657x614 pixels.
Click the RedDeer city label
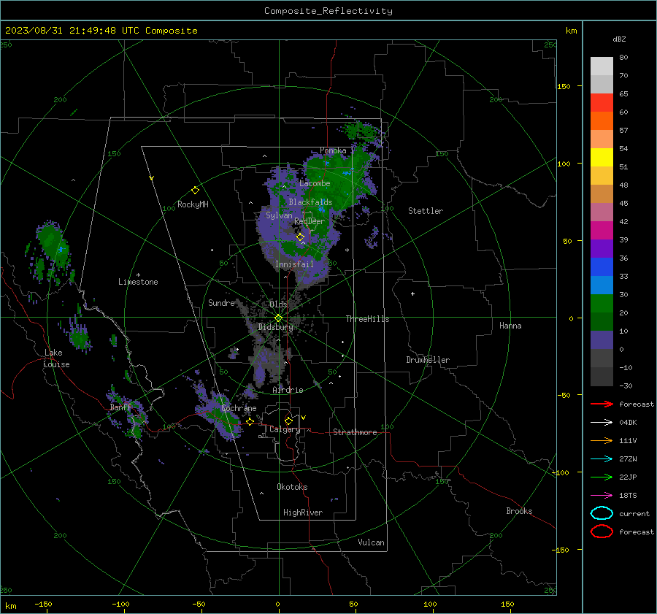310,221
